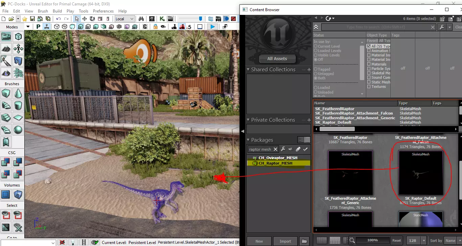
Task: Collapse the Private Collections section
Action: 249,120
